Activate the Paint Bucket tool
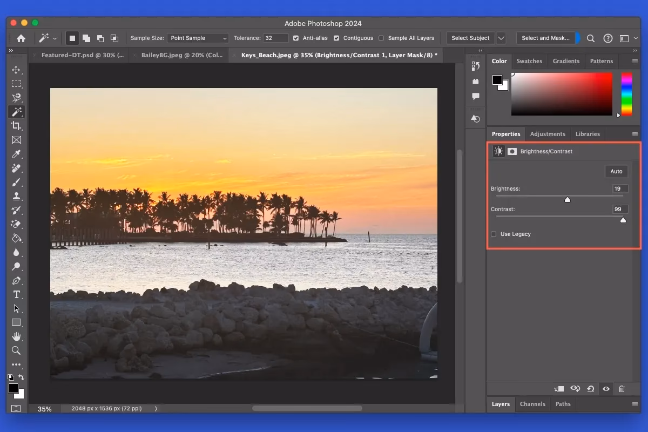 pos(16,238)
